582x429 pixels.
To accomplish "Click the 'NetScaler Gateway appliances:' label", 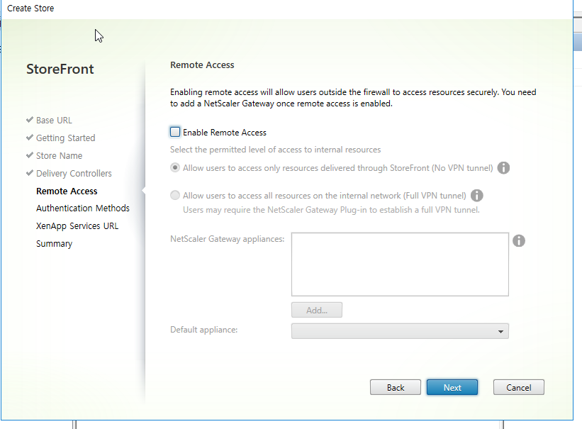I will pos(227,239).
